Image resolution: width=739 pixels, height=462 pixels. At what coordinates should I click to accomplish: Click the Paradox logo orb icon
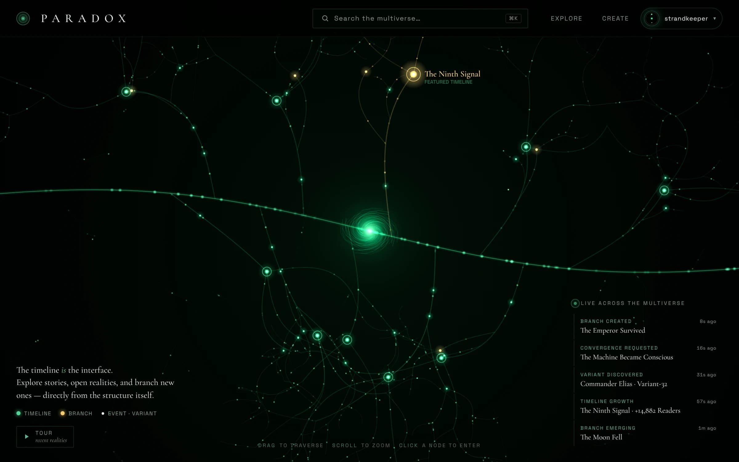pyautogui.click(x=23, y=18)
